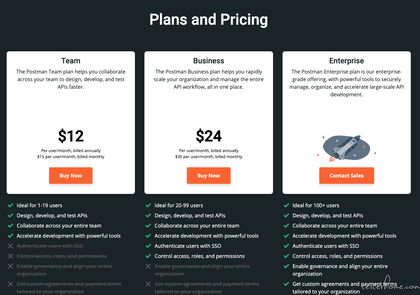Click the $12 Team price
420x295 pixels.
coord(71,136)
